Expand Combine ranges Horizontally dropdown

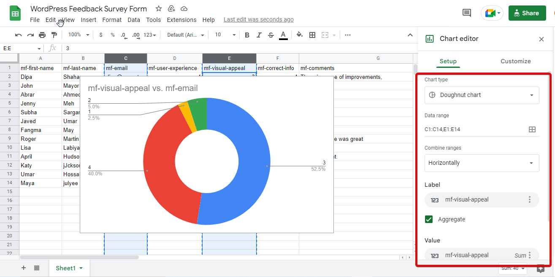click(482, 163)
